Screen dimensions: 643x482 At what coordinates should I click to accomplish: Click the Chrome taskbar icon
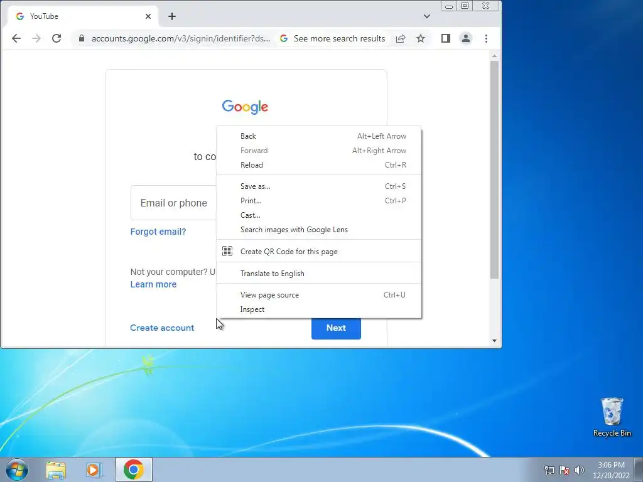click(x=133, y=469)
